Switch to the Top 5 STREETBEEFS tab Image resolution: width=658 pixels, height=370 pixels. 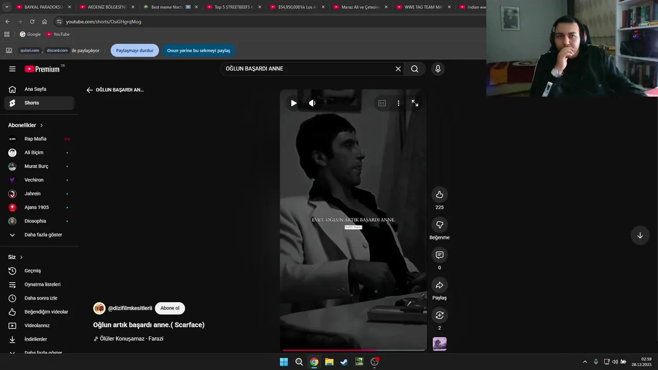tap(233, 7)
